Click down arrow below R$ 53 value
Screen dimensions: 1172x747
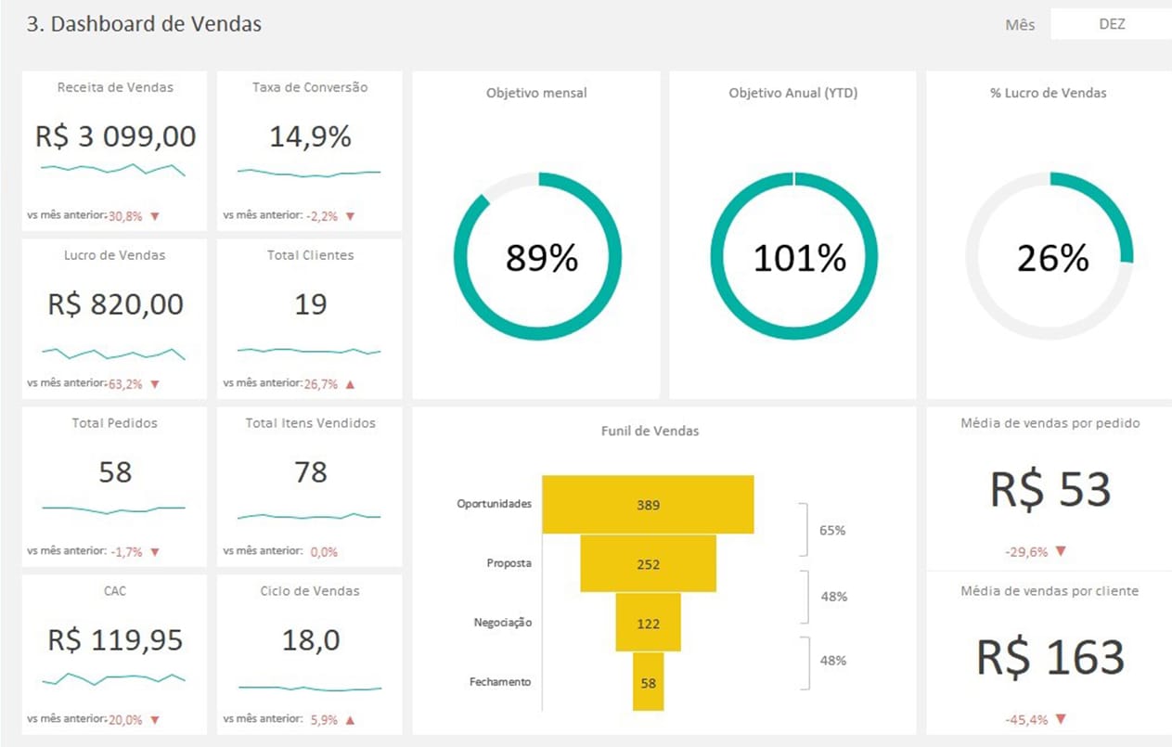tap(1061, 551)
